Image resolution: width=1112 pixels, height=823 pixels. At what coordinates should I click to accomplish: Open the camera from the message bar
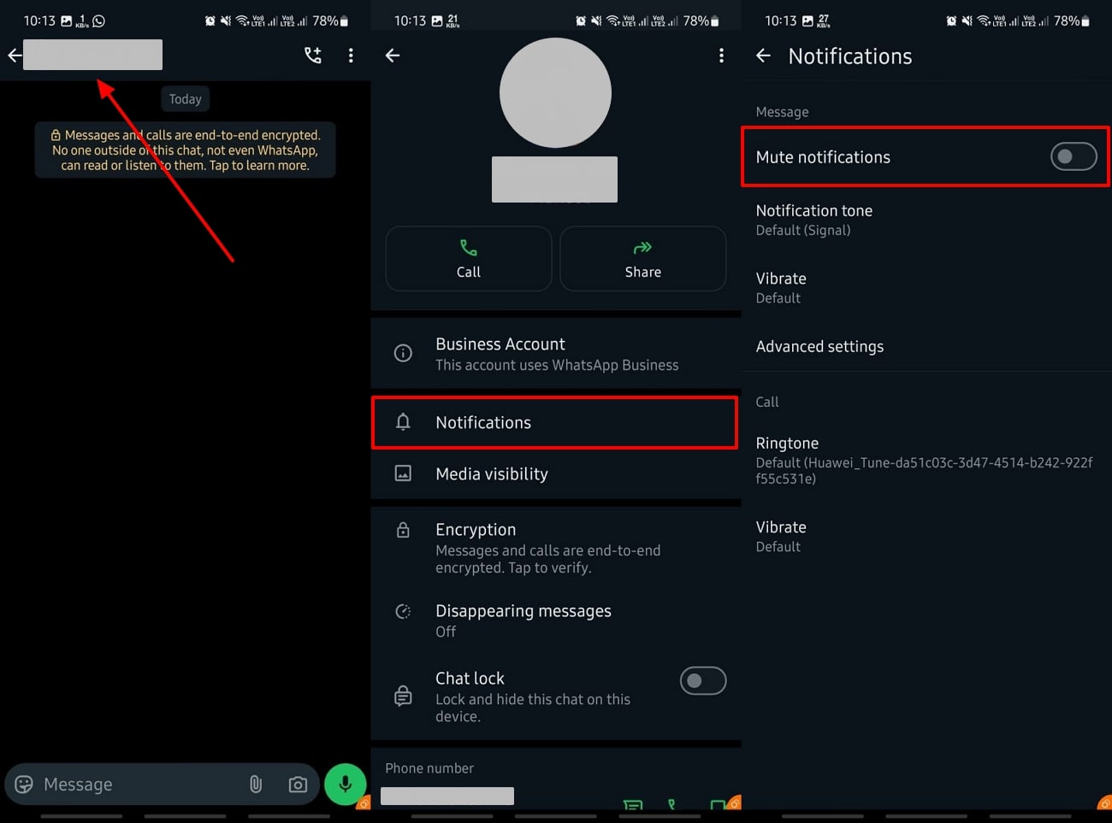coord(298,785)
